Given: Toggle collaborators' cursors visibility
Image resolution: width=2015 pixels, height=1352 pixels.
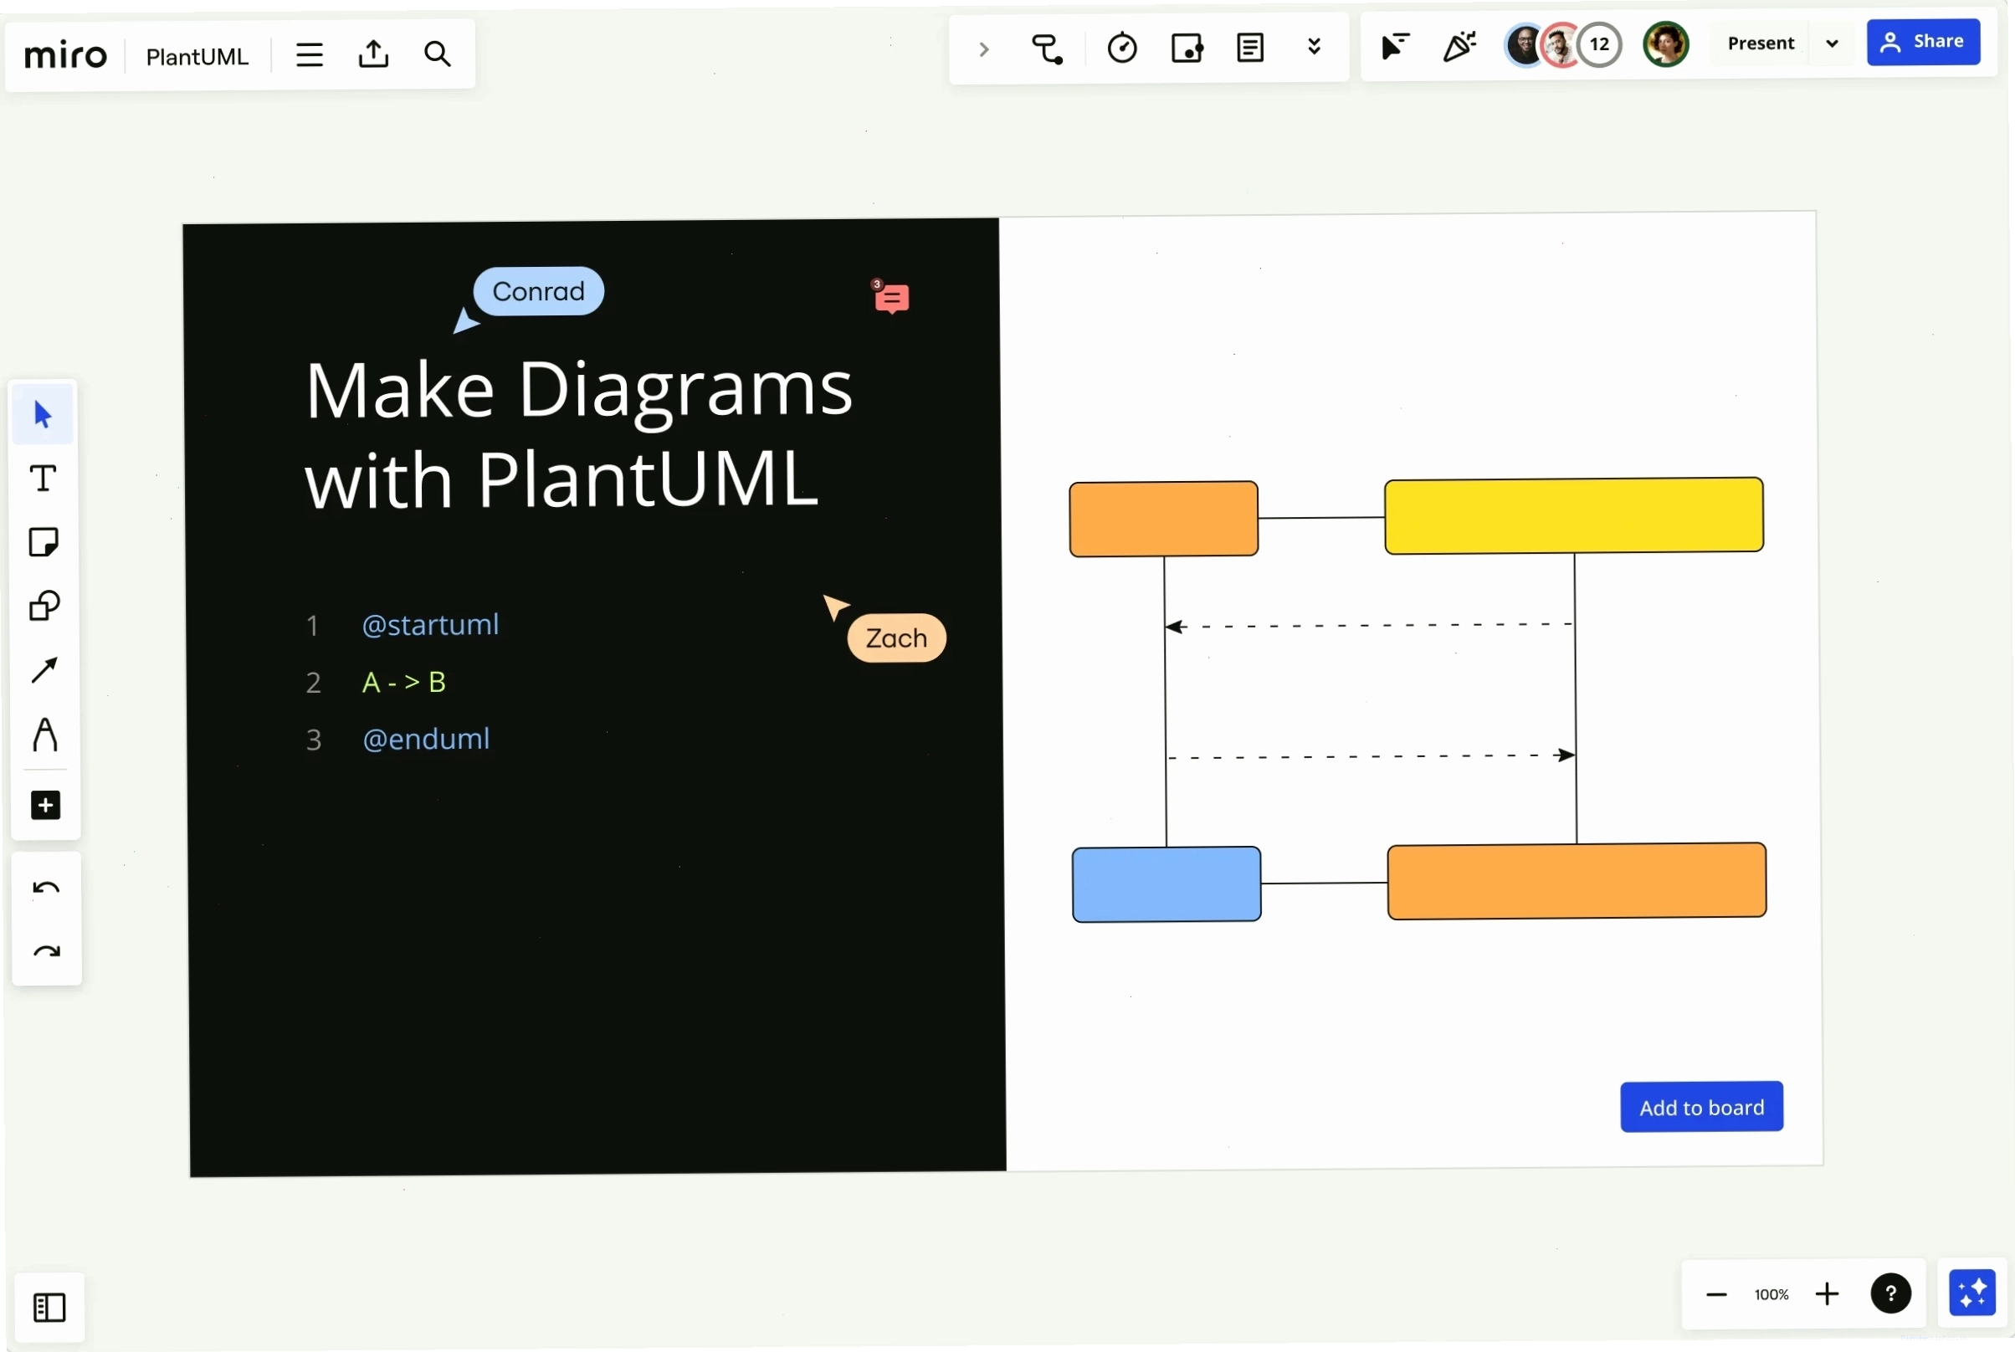Looking at the screenshot, I should pyautogui.click(x=1394, y=47).
